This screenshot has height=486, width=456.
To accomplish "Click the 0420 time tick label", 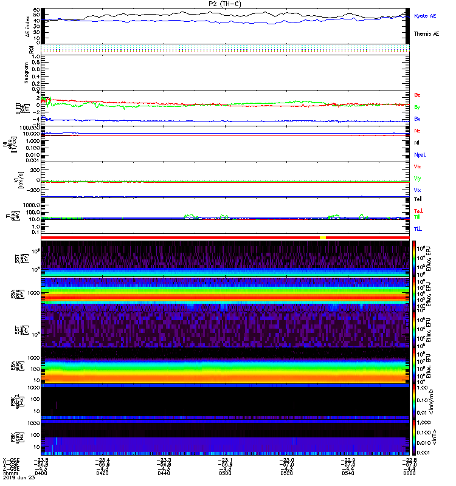I will [102, 473].
